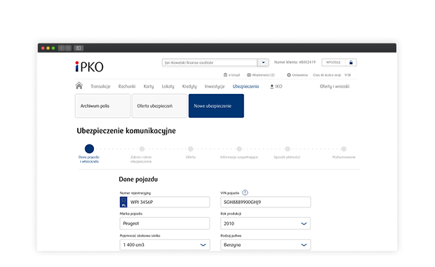Click Zakres i okres ubezpieczenia step dot
This screenshot has height=267, width=435.
pyautogui.click(x=142, y=149)
